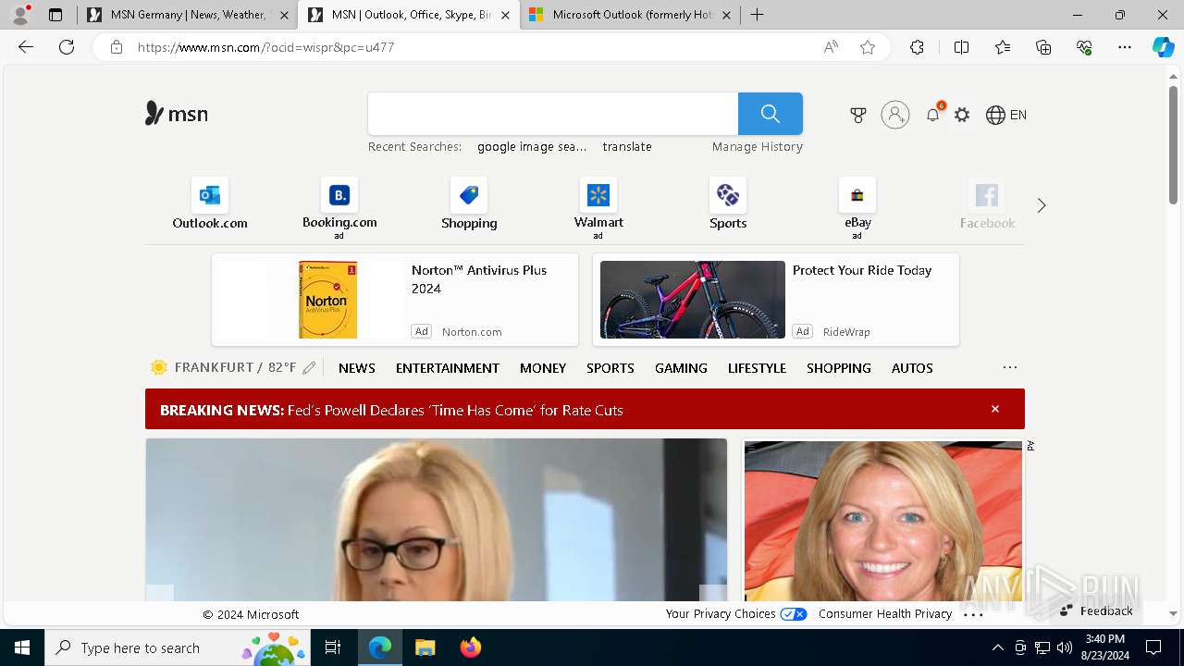Go back with the browser back arrow
1184x666 pixels.
26,47
